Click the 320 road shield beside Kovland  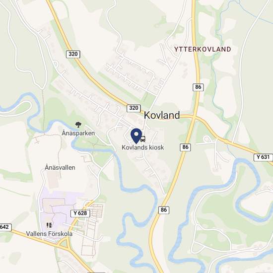pos(134,108)
